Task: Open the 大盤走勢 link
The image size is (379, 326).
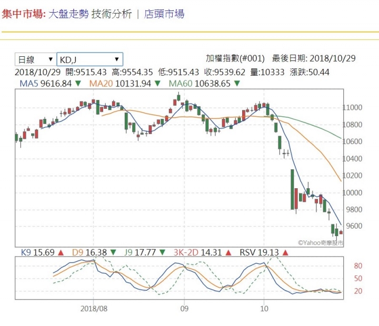Action: coord(68,14)
